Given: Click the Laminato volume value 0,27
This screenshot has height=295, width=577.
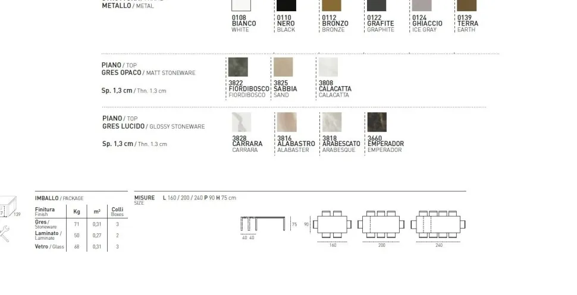Looking at the screenshot, I should (x=97, y=236).
